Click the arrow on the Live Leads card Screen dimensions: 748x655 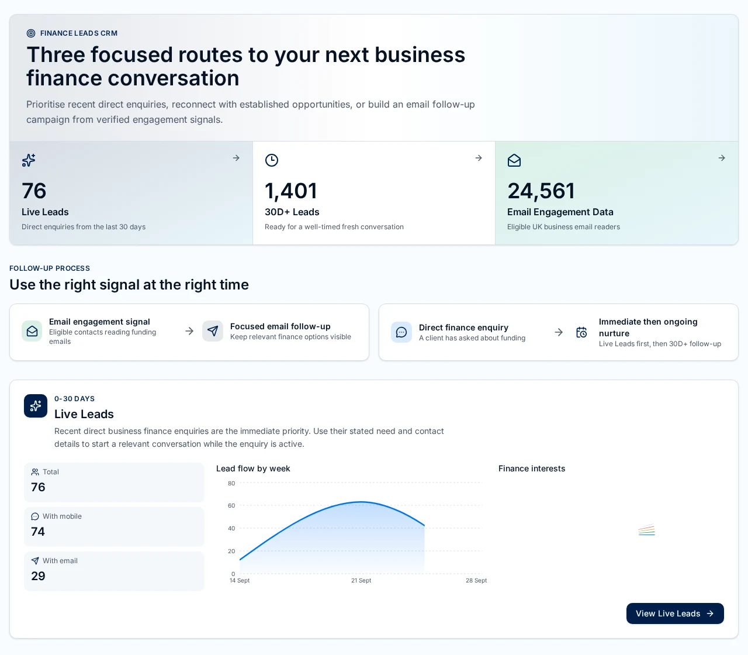pyautogui.click(x=236, y=158)
